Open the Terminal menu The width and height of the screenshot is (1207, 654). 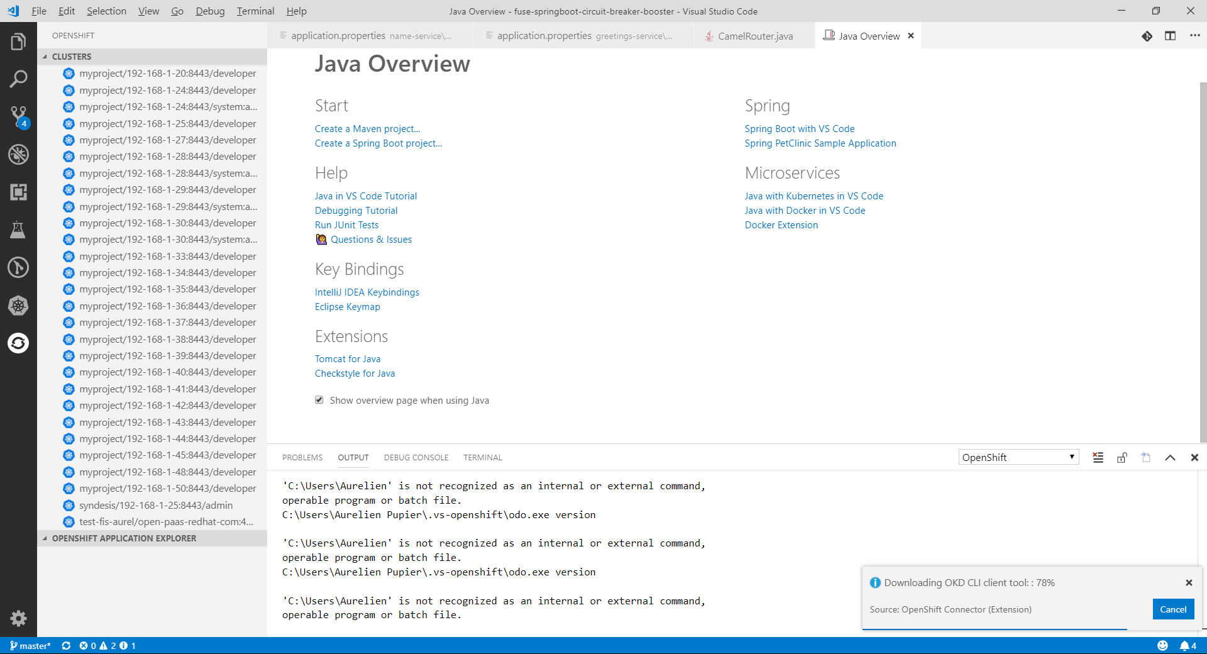tap(254, 11)
